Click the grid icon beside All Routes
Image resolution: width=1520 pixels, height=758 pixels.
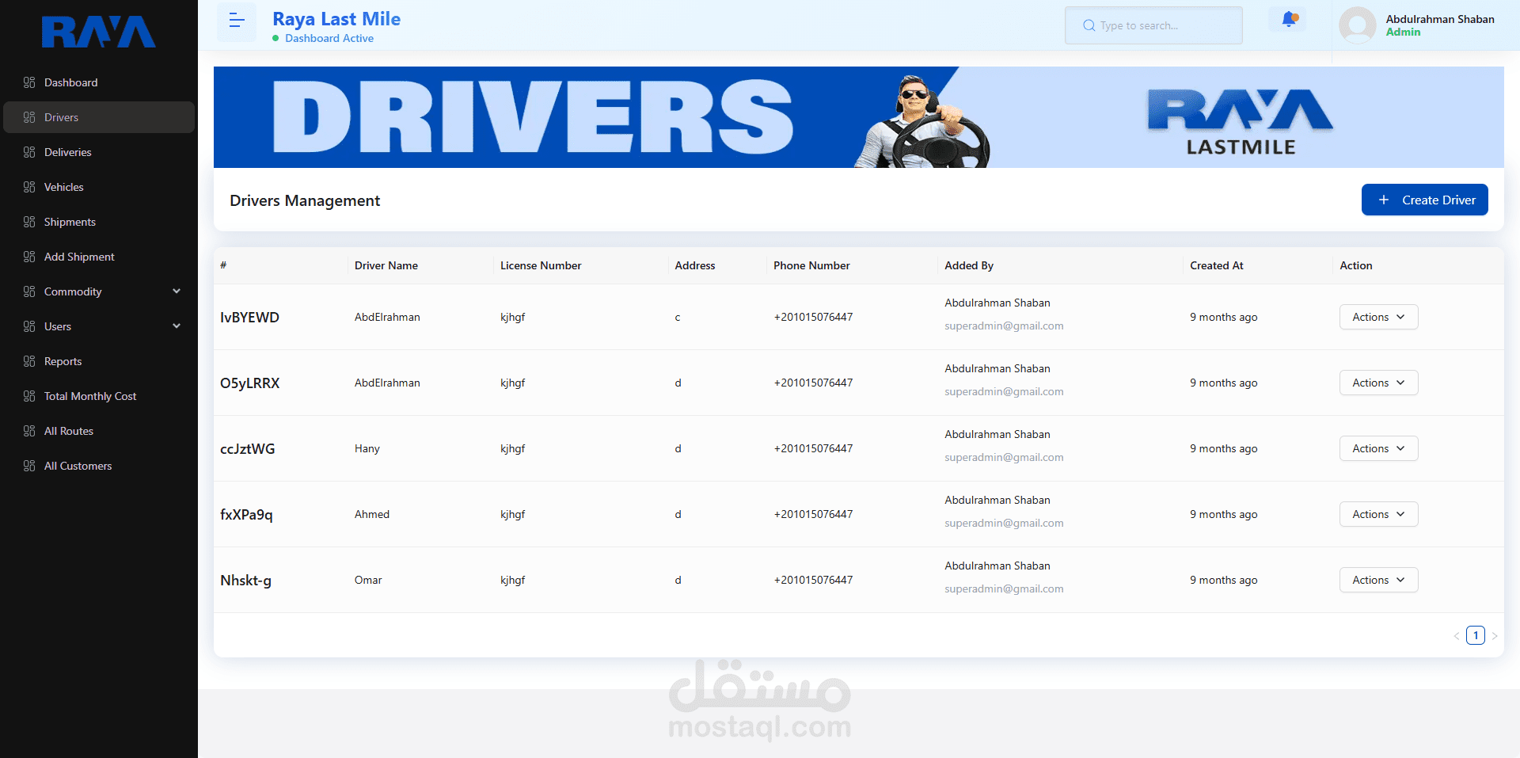(x=29, y=431)
